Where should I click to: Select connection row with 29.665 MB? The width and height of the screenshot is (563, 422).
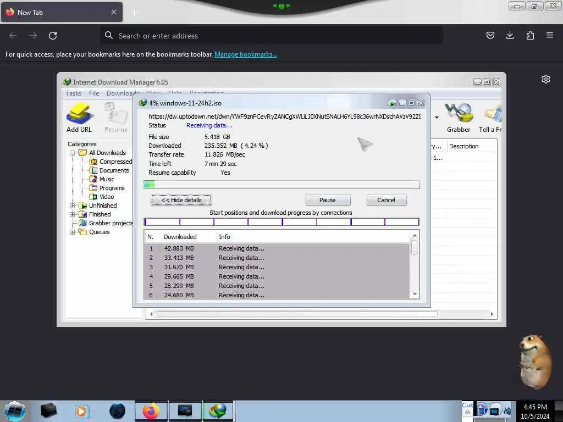277,276
